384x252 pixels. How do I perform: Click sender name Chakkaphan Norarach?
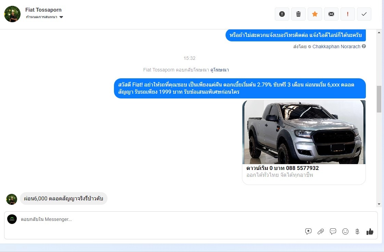coord(336,47)
